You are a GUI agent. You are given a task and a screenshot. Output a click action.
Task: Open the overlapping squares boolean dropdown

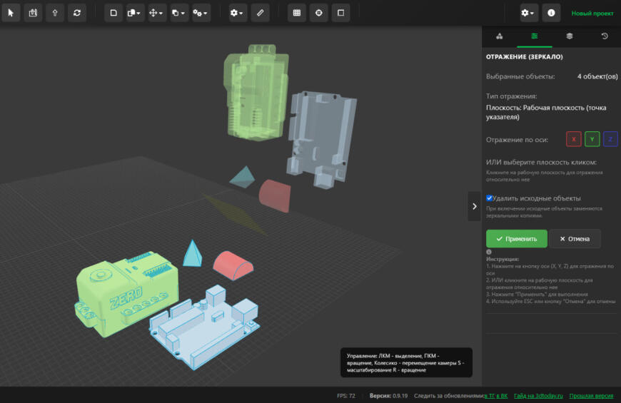point(179,13)
